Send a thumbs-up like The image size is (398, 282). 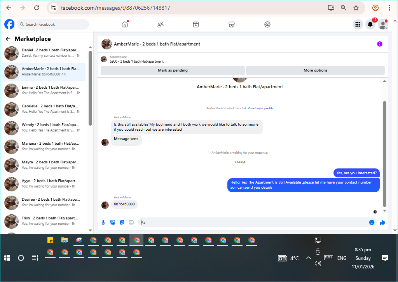(382, 222)
